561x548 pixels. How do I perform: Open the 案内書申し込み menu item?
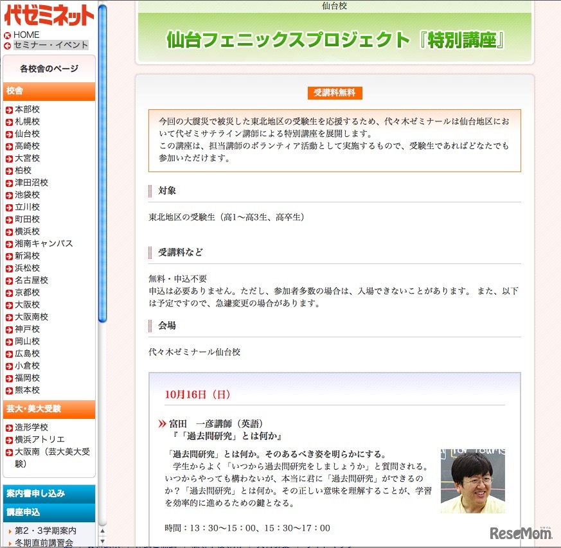click(x=49, y=493)
